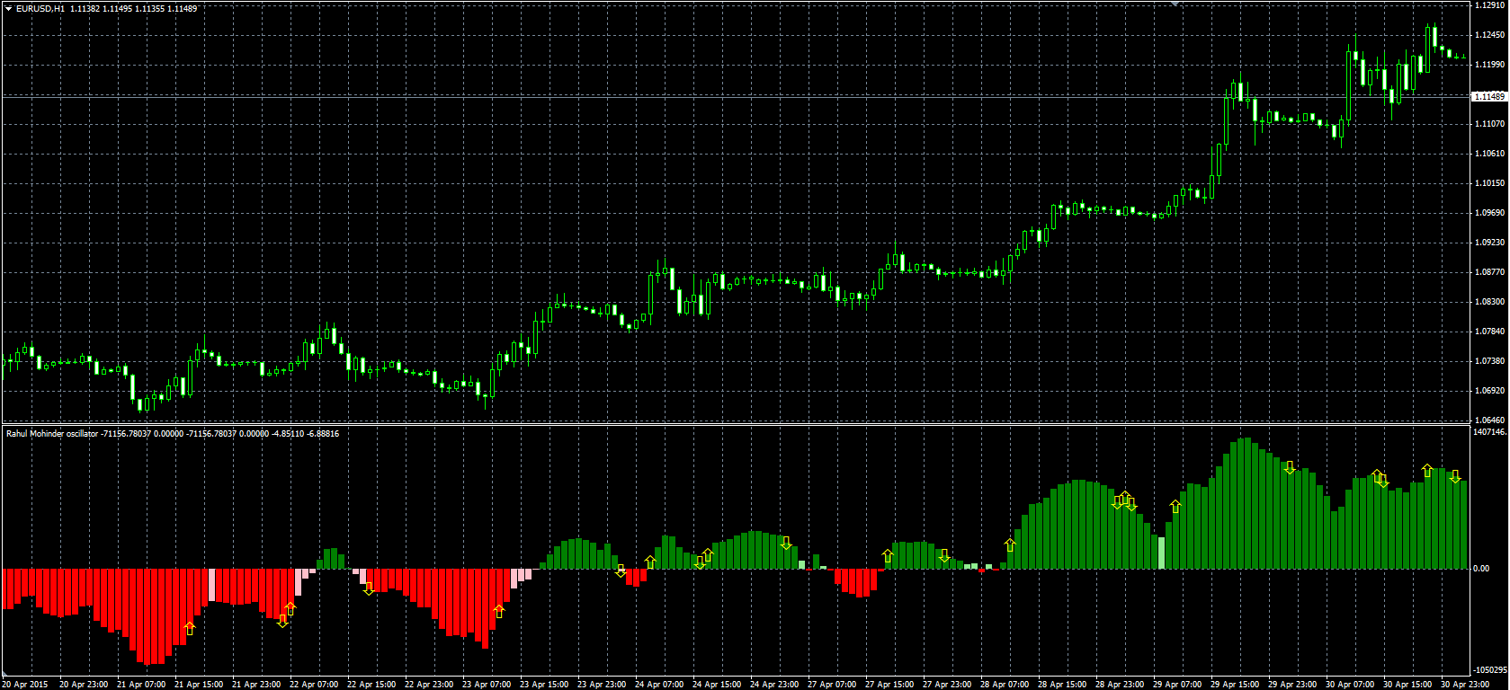Click the OHLC values 1.11382 1.11495 in header
The image size is (1510, 690).
pos(102,8)
